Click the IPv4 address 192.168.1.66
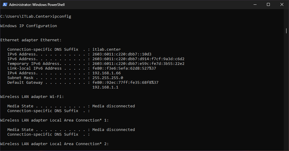 pyautogui.click(x=106, y=73)
